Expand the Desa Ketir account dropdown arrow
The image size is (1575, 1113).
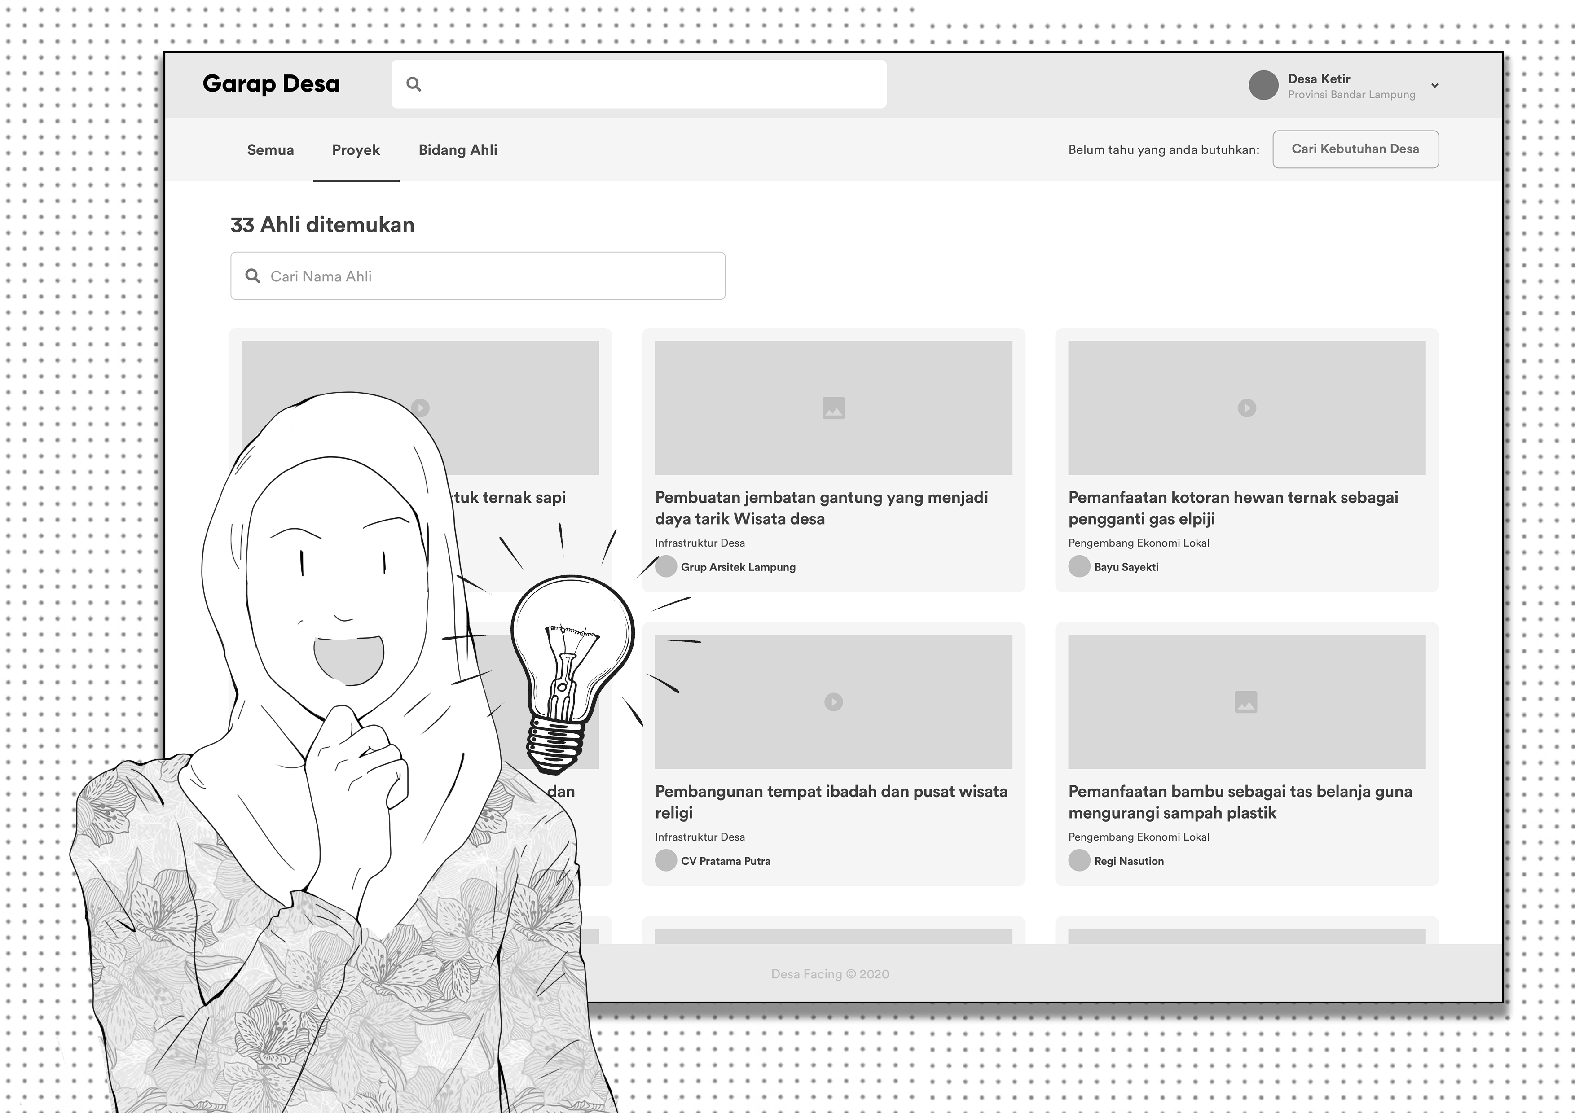point(1434,86)
